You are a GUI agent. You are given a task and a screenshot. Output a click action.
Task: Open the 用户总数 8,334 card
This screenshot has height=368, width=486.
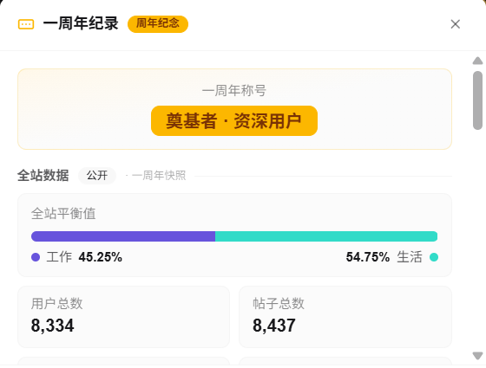pos(123,317)
